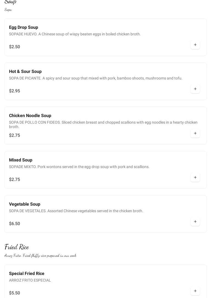Click the ARROZ FRITO ESPECIAL subtitle
Viewport: 211px width, 298px height.
[30, 280]
